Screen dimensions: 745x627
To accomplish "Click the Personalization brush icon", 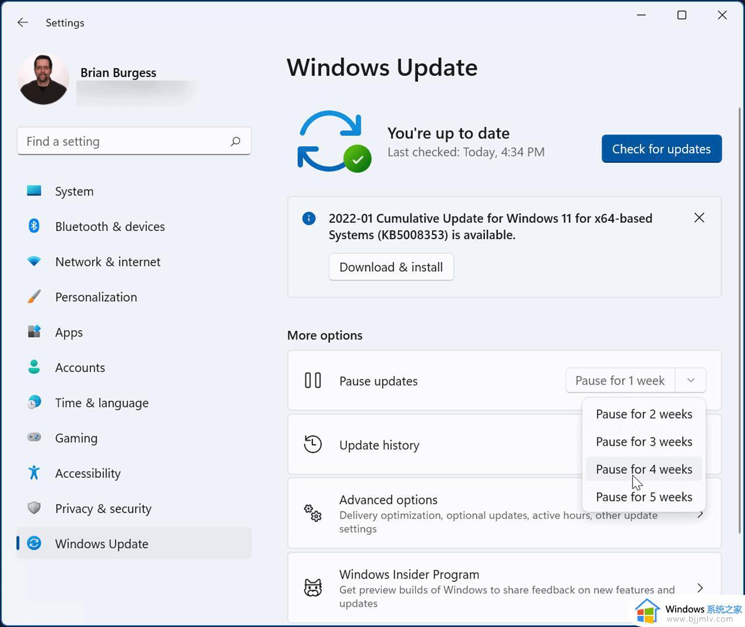I will pyautogui.click(x=34, y=297).
